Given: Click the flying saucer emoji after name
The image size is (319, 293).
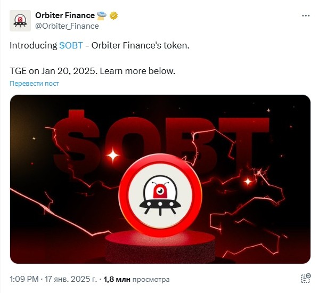Looking at the screenshot, I should coord(102,15).
